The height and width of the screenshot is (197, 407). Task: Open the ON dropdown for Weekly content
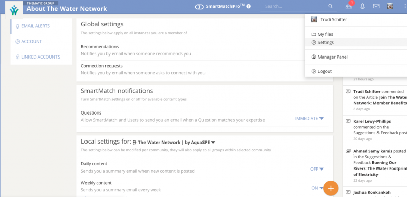coord(317,188)
